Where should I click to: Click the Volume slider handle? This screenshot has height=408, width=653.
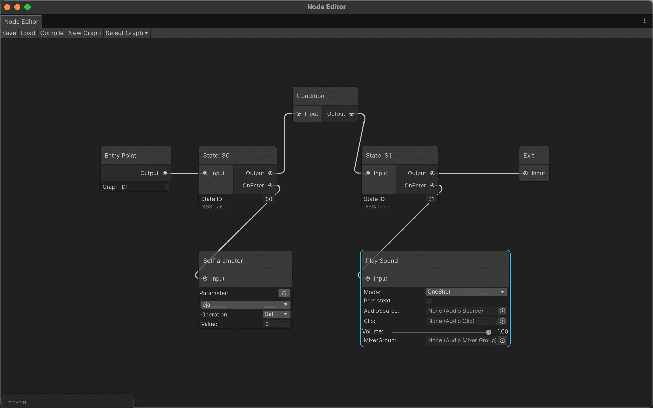[489, 332]
